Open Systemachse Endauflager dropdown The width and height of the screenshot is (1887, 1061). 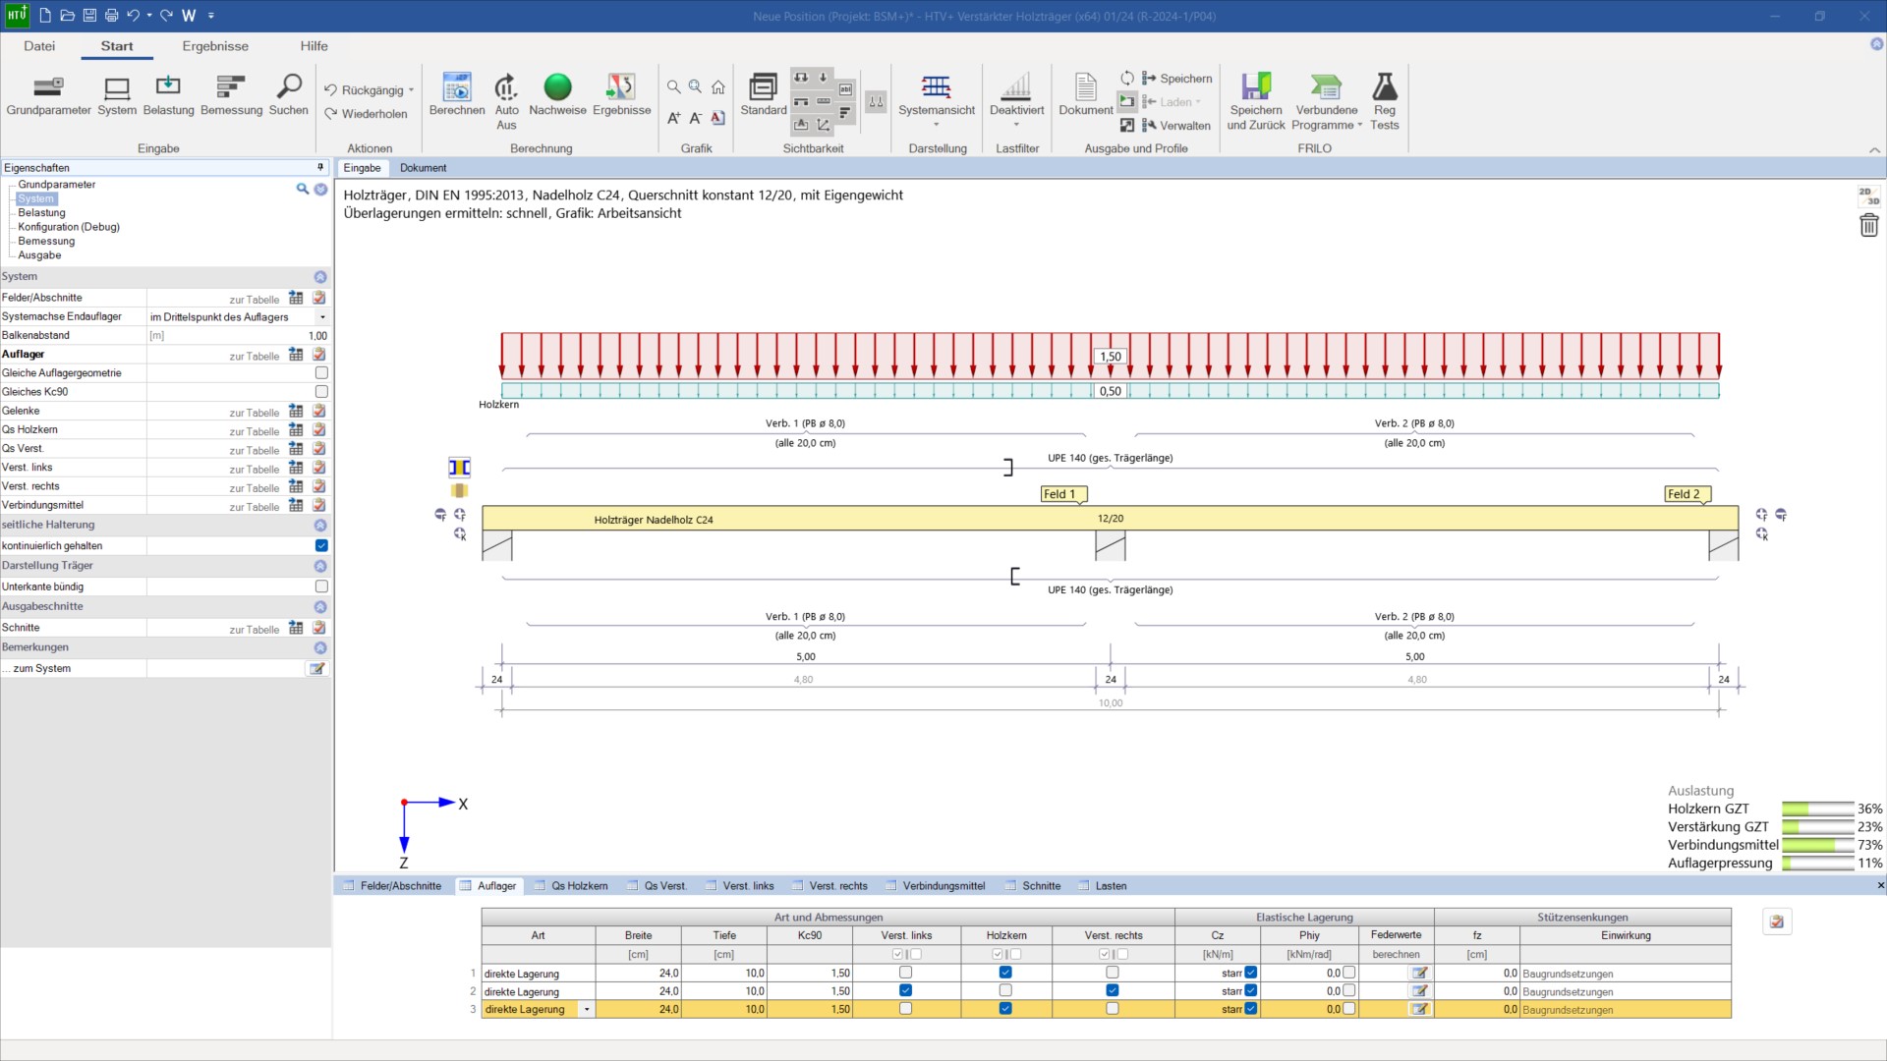pyautogui.click(x=322, y=317)
